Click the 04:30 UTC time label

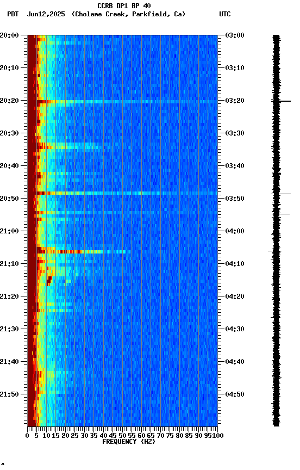[x=235, y=329]
